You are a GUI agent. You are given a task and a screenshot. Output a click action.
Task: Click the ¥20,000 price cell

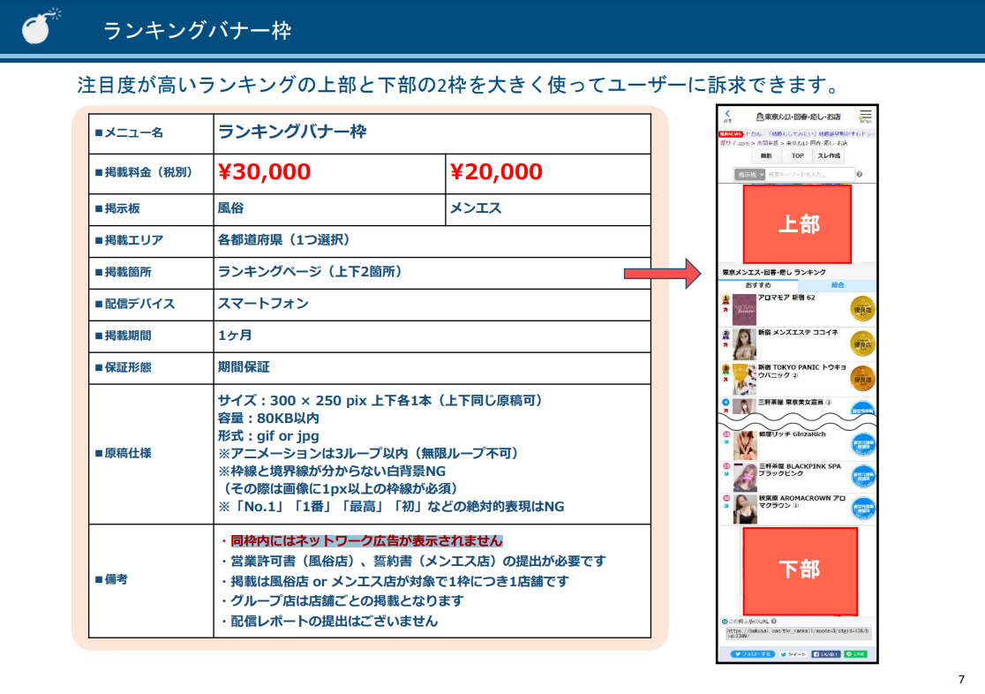[548, 172]
